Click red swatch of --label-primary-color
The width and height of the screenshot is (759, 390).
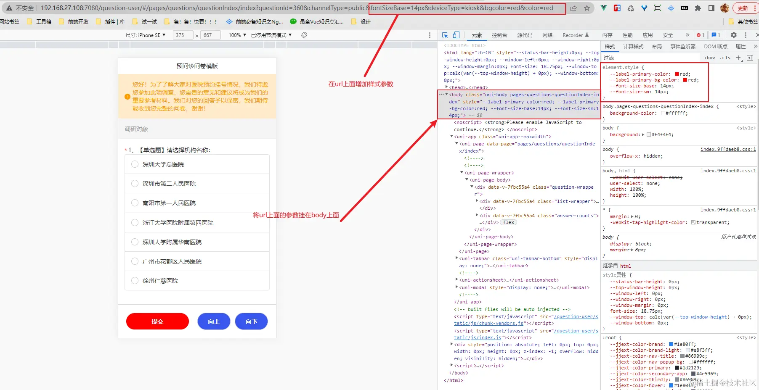(677, 74)
